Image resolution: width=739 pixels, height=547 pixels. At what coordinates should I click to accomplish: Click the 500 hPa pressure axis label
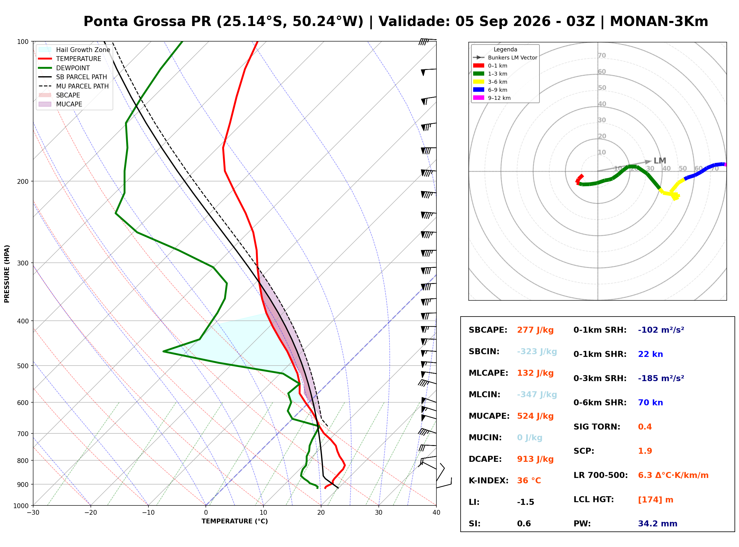tap(23, 366)
